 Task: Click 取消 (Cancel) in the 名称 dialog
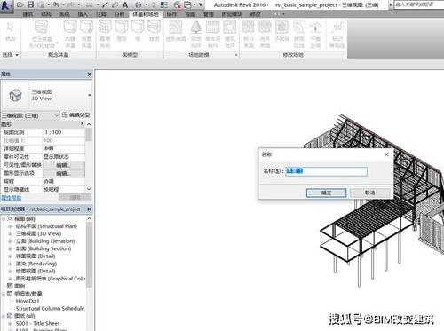(369, 193)
